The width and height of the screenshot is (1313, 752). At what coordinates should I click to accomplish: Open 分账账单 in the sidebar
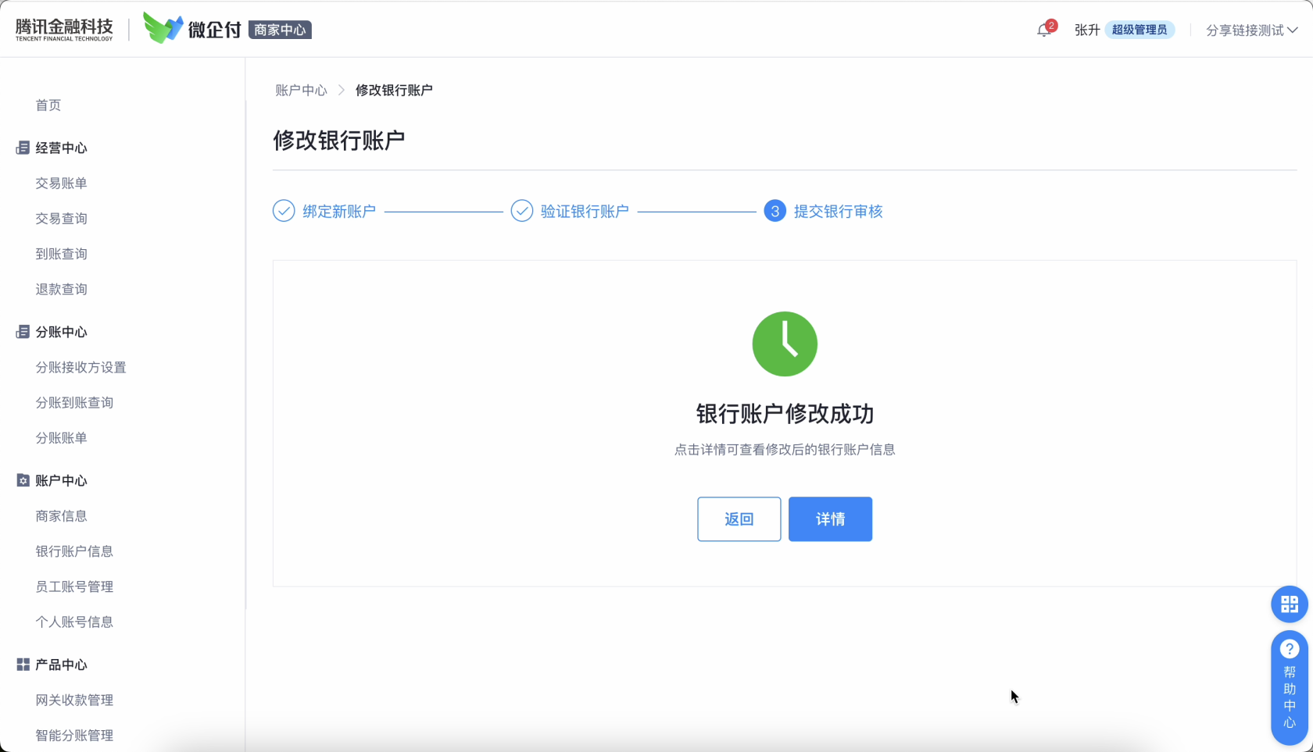point(61,437)
